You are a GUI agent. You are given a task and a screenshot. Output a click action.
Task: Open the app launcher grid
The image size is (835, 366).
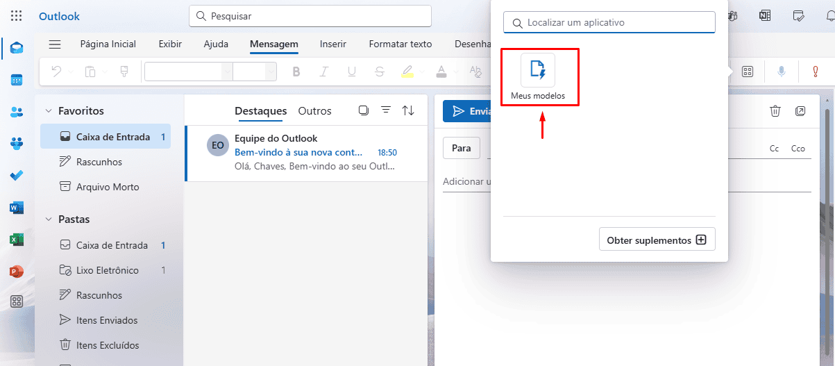(17, 16)
